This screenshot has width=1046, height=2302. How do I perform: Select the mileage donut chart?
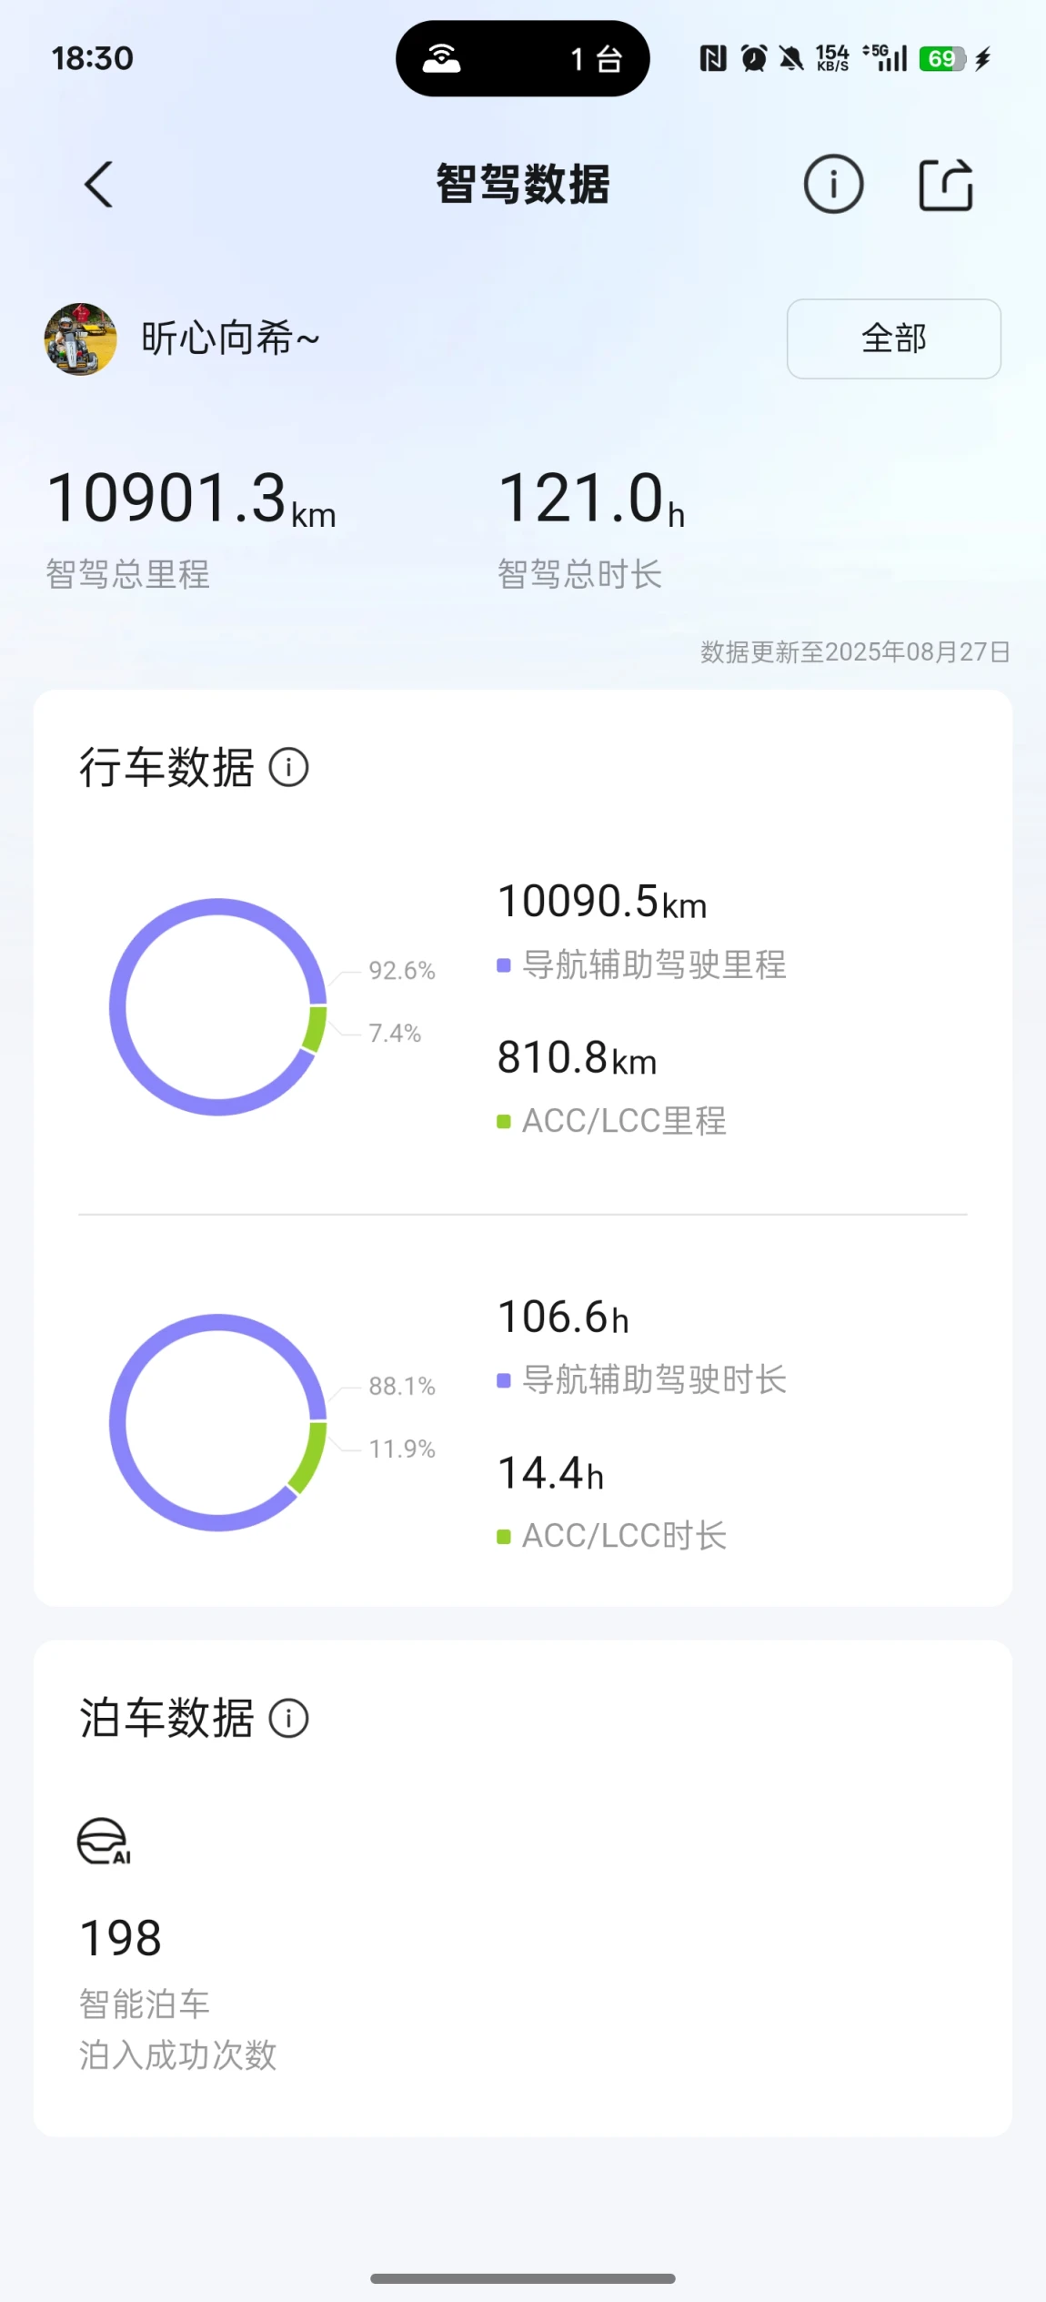[217, 1006]
